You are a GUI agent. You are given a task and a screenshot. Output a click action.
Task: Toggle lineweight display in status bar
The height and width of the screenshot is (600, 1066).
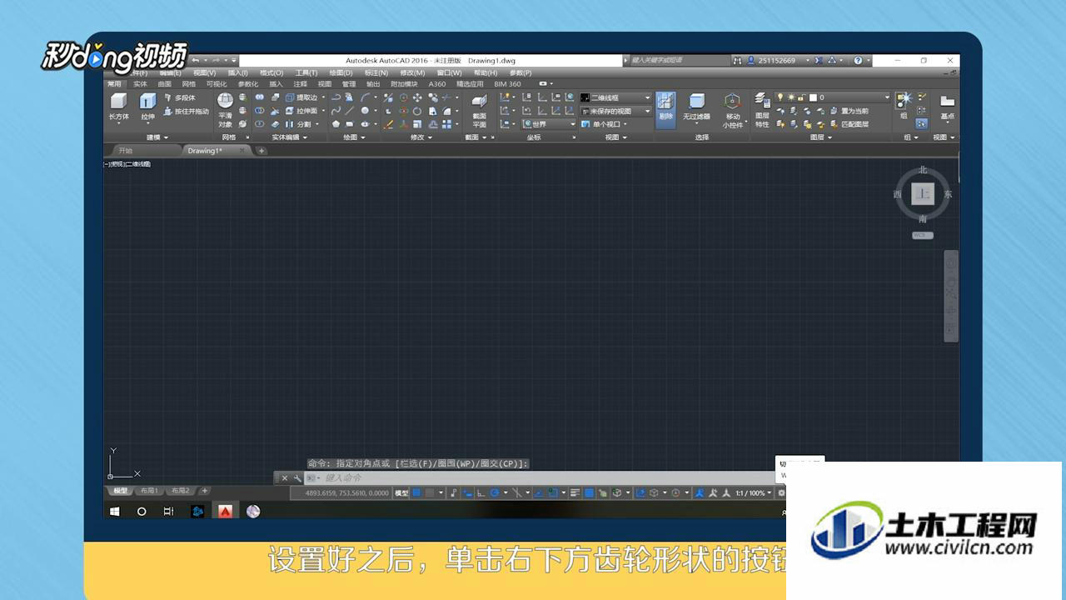point(575,493)
